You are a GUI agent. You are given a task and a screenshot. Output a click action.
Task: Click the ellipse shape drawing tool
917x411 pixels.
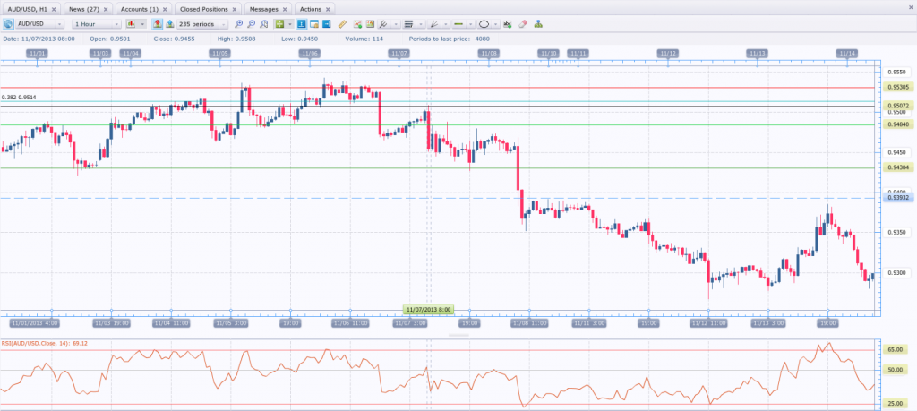(x=484, y=24)
